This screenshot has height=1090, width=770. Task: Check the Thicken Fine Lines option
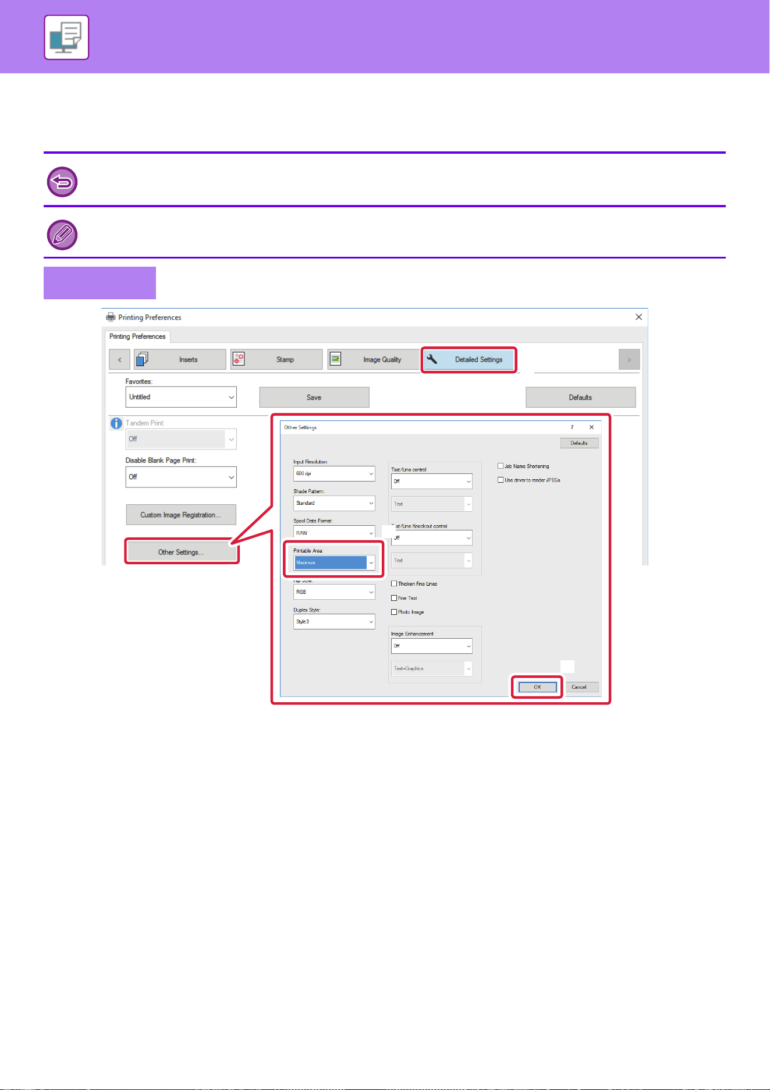[x=394, y=583]
